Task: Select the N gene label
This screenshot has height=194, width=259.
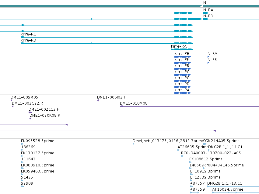Action: click(x=205, y=3)
